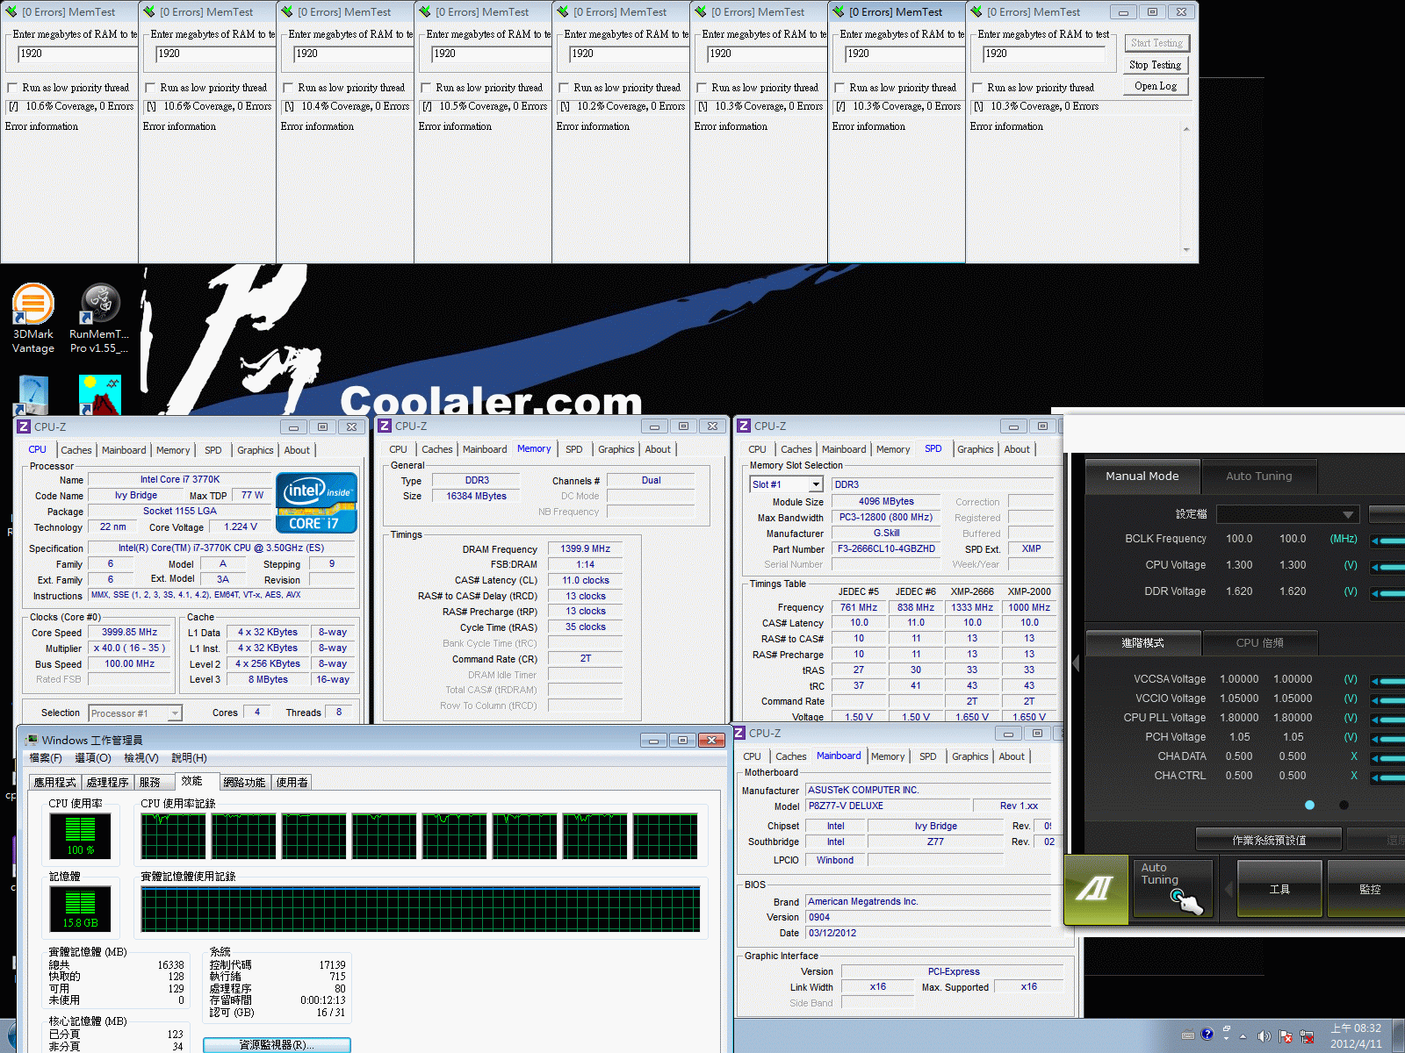This screenshot has height=1053, width=1405.
Task: Enable low priority thread in 10.5% Coverage MemTest
Action: pyautogui.click(x=426, y=88)
